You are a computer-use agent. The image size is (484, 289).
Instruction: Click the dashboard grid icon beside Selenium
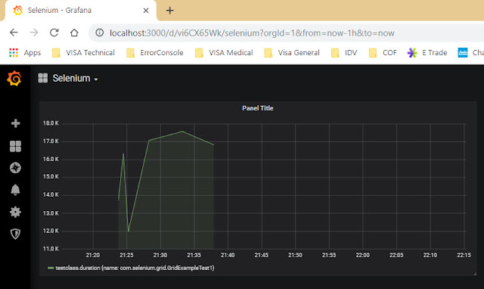pos(43,78)
